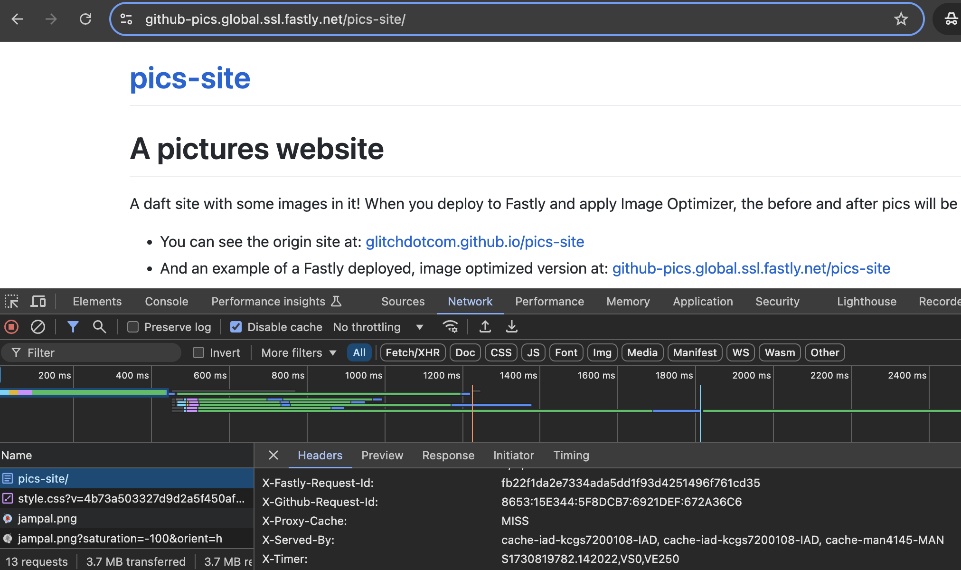Filter requests by WS type
The width and height of the screenshot is (961, 570).
click(x=741, y=352)
